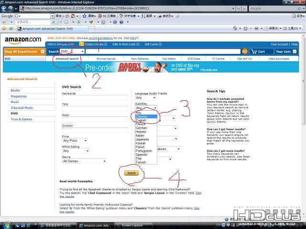Click in the Keywords input field
The height and width of the screenshot is (229, 306).
[x=95, y=98]
